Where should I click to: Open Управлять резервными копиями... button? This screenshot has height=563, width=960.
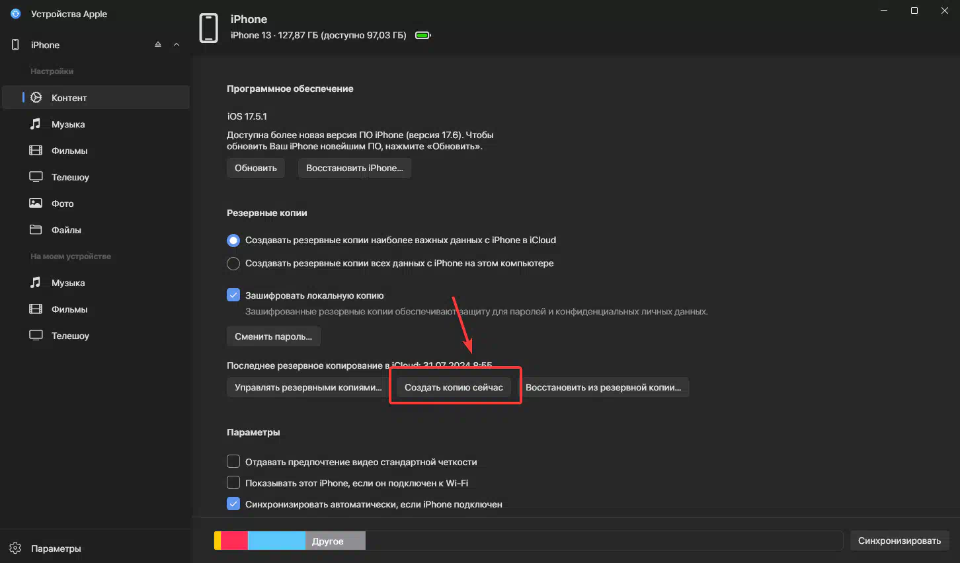tap(308, 387)
